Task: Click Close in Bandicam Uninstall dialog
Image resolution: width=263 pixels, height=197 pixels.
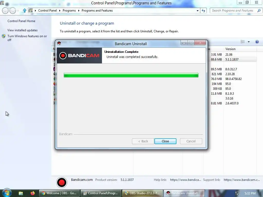Action: pos(165,141)
